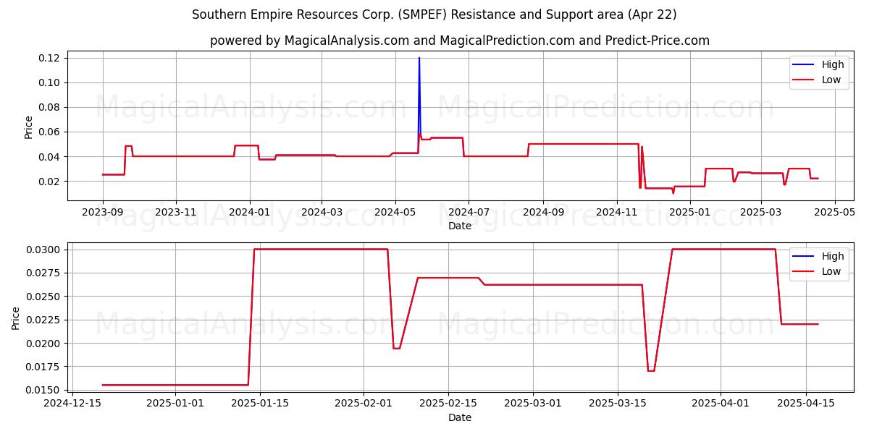Click the top chart x-axis label '2025-05'

[835, 212]
